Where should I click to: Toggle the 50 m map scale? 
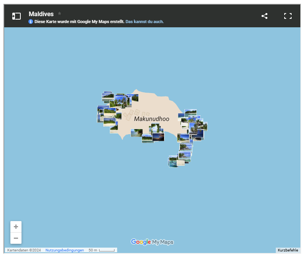click(102, 250)
